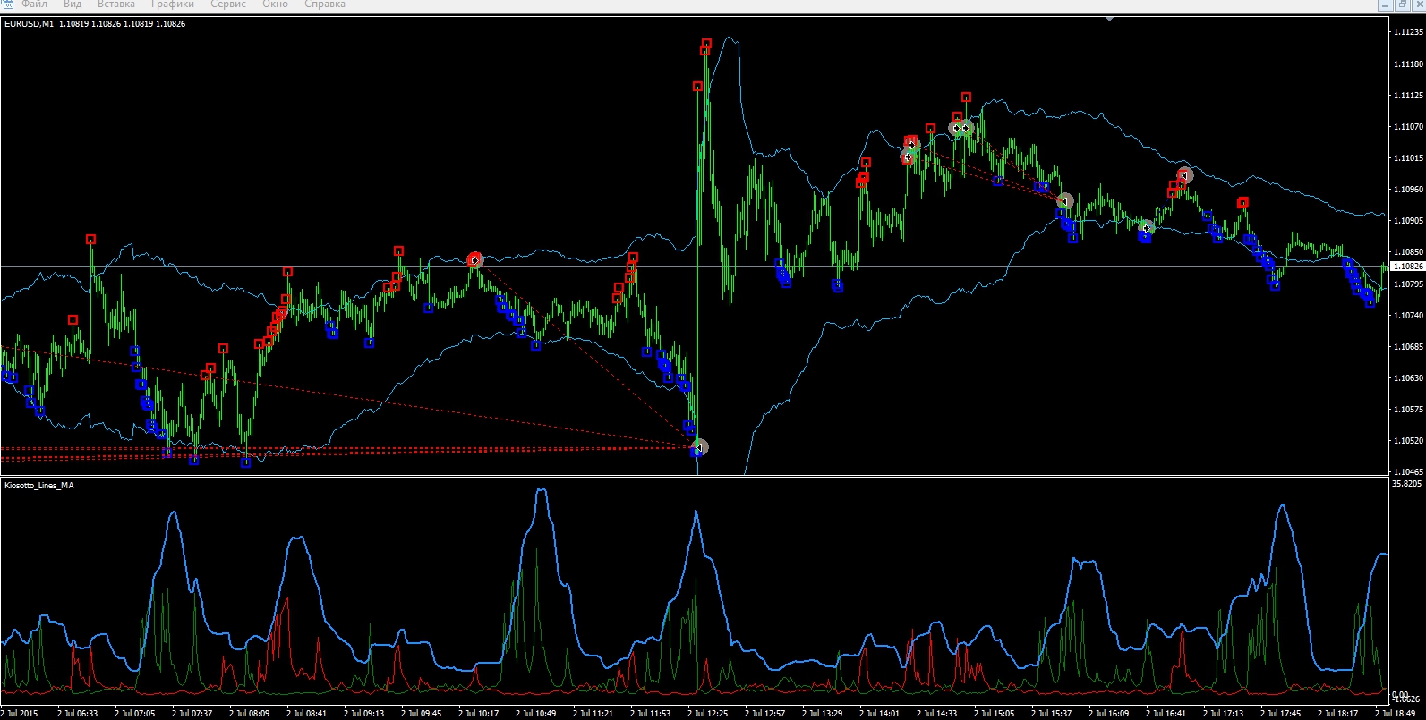Viewport: 1426px width, 720px height.
Task: Click time axis label 2 Jul 08:09
Action: (250, 714)
